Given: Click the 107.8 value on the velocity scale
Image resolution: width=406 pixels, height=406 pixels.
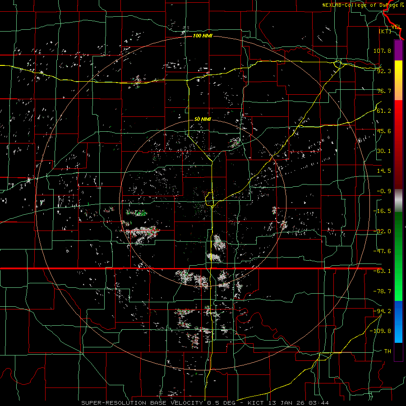Looking at the screenshot, I should [x=382, y=51].
